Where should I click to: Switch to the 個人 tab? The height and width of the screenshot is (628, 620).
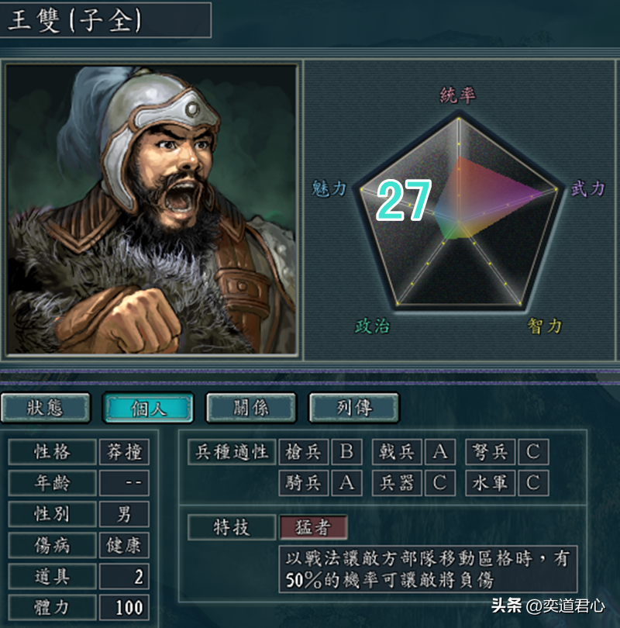(148, 408)
